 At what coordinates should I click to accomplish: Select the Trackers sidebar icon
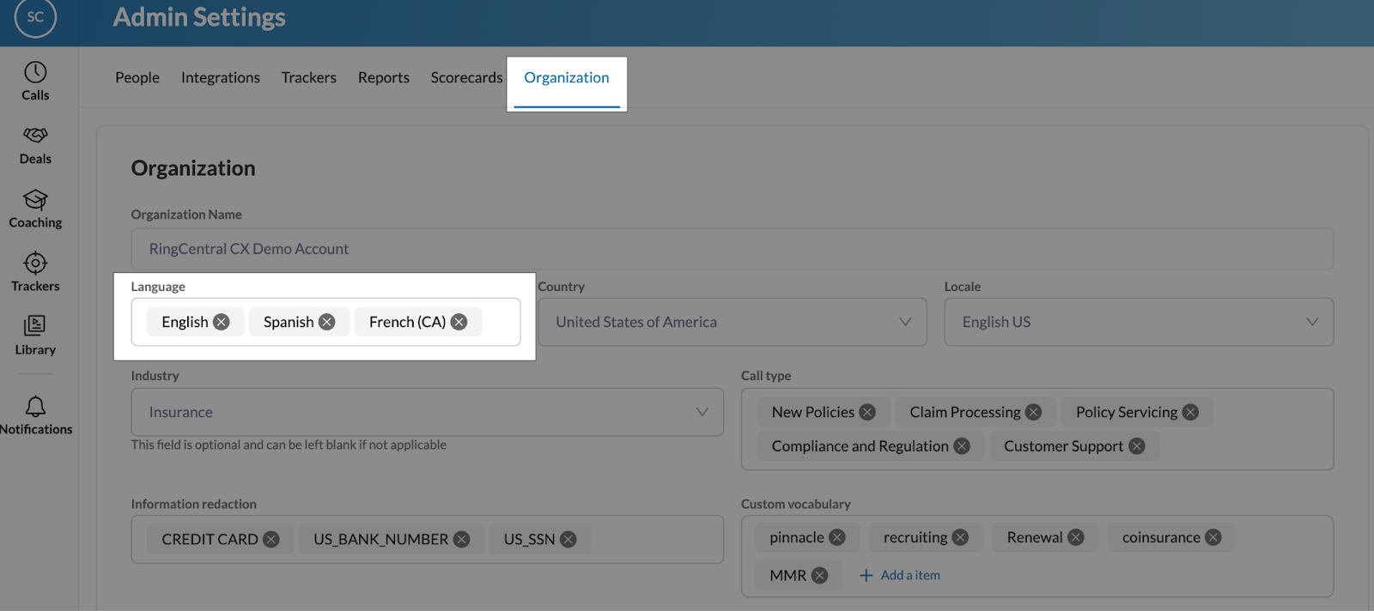click(35, 263)
